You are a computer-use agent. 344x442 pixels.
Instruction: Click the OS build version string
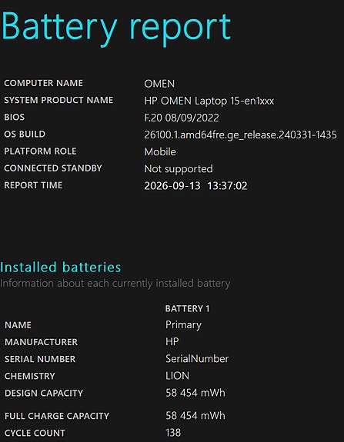click(240, 135)
